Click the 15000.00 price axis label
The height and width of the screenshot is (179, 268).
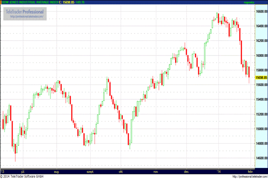tap(261, 129)
